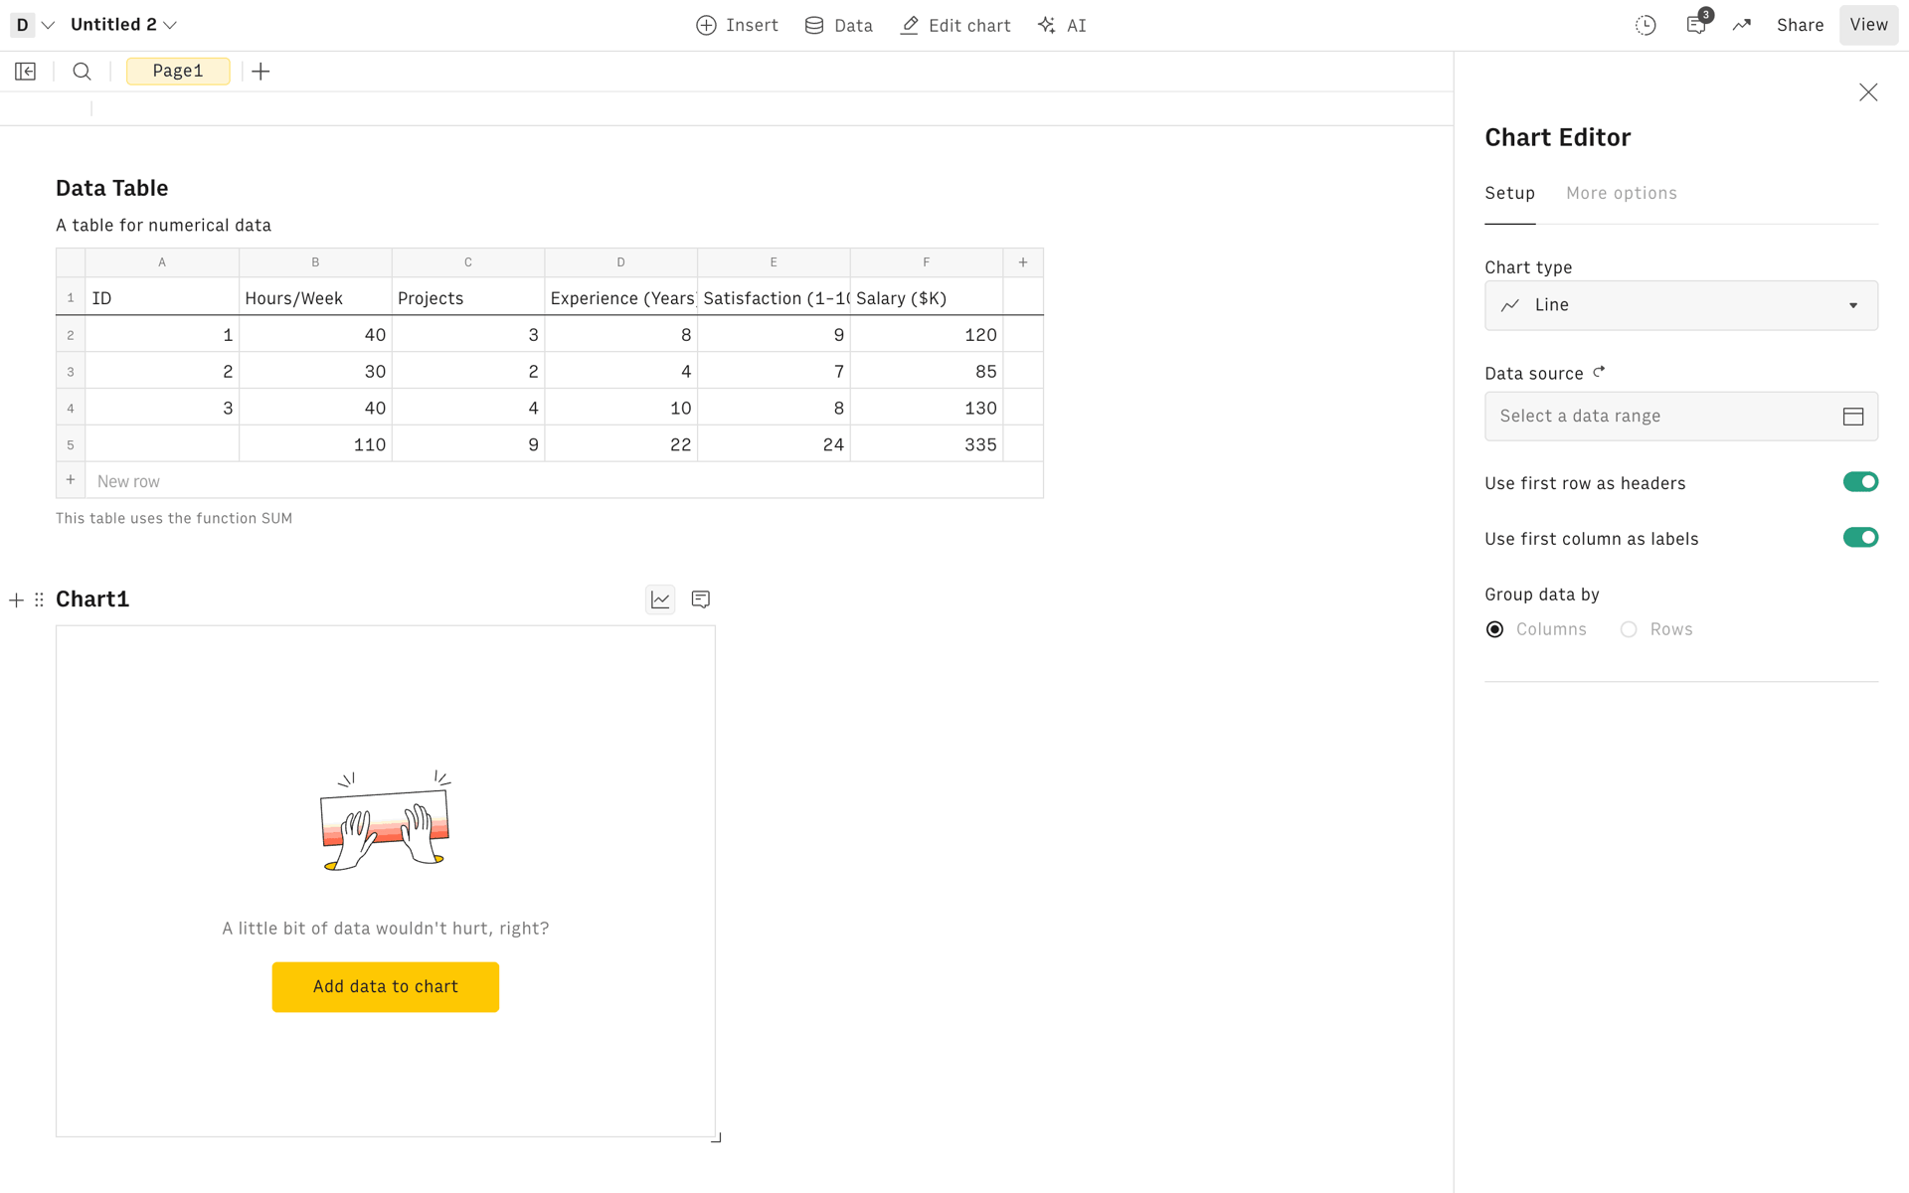1909x1193 pixels.
Task: Click the Chart1 title
Action: 92,599
